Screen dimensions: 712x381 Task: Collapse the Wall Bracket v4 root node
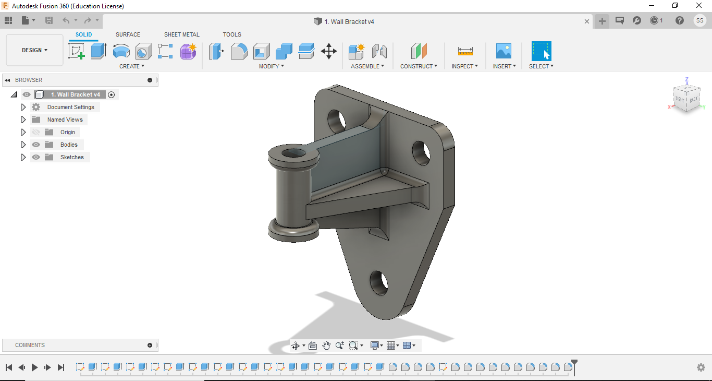click(14, 94)
